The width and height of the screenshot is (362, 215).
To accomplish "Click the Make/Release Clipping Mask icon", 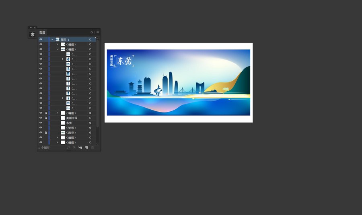I will pyautogui.click(x=74, y=147).
